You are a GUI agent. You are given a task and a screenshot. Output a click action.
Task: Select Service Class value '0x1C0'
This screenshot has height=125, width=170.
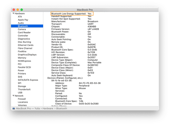(x=91, y=73)
